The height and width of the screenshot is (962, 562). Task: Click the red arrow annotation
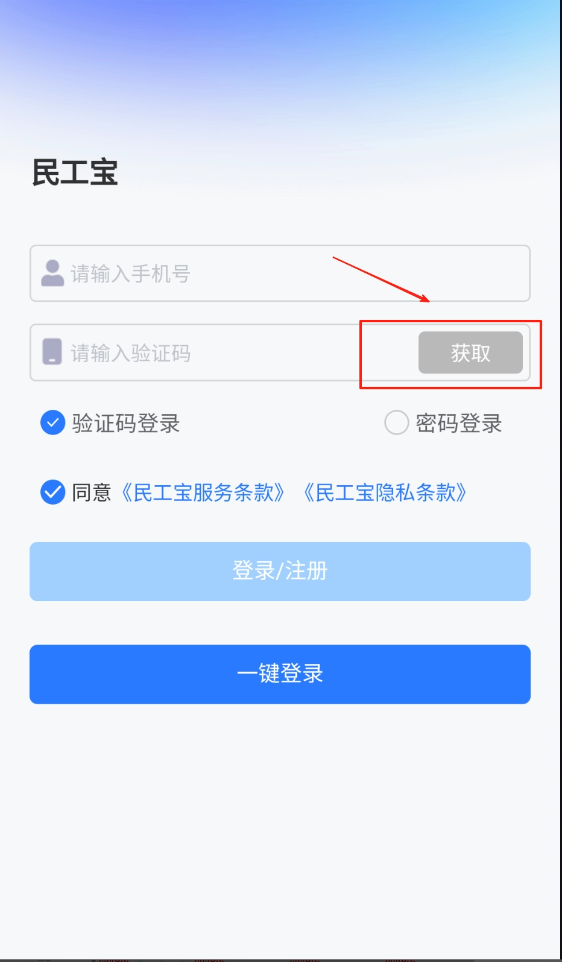381,279
